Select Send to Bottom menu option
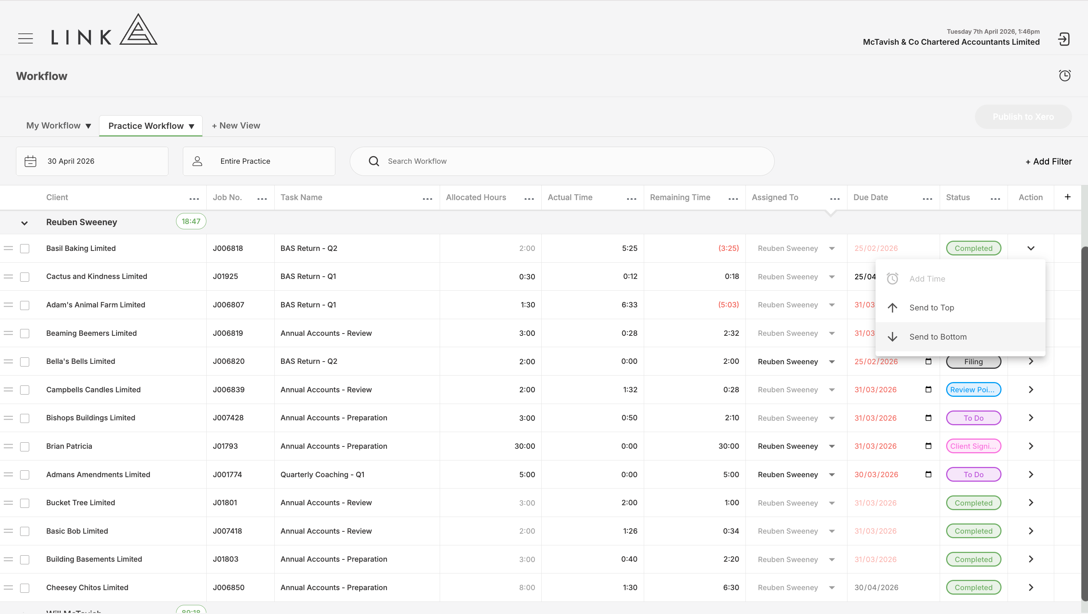Viewport: 1088px width, 614px height. pyautogui.click(x=960, y=337)
